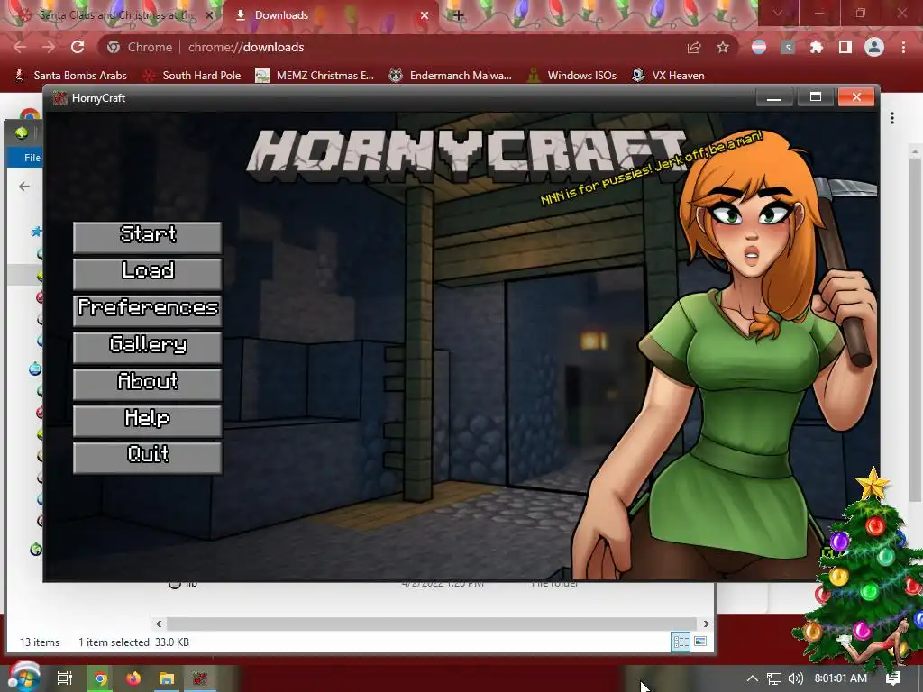This screenshot has width=923, height=692.
Task: Switch Explorer to large icons view
Action: click(x=700, y=642)
